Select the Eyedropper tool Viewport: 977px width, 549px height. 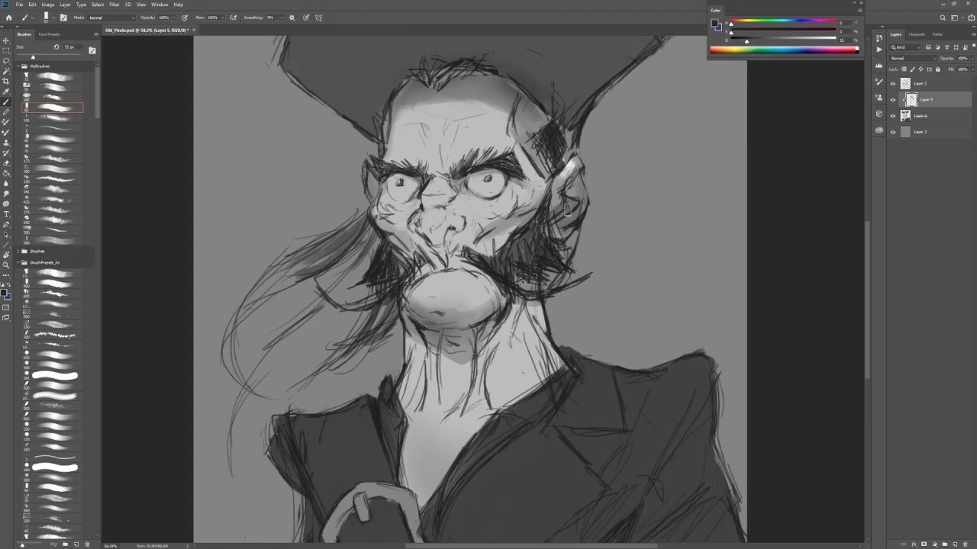pyautogui.click(x=6, y=91)
